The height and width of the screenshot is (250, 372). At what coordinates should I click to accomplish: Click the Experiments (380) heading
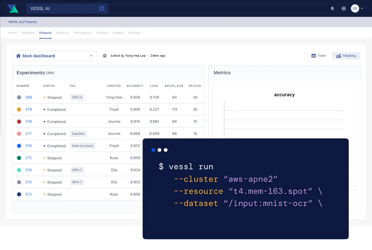click(x=35, y=73)
